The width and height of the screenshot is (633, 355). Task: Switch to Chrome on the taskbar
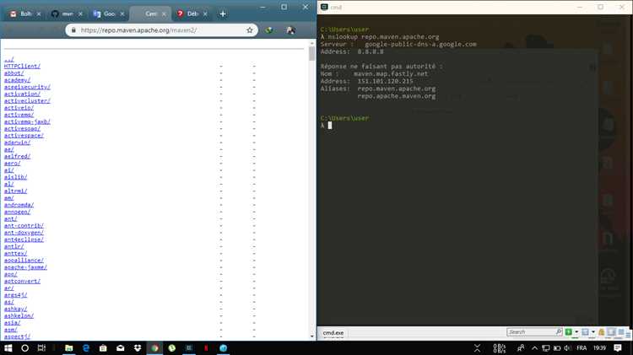click(x=154, y=347)
